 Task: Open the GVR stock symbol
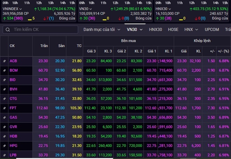[13, 127]
